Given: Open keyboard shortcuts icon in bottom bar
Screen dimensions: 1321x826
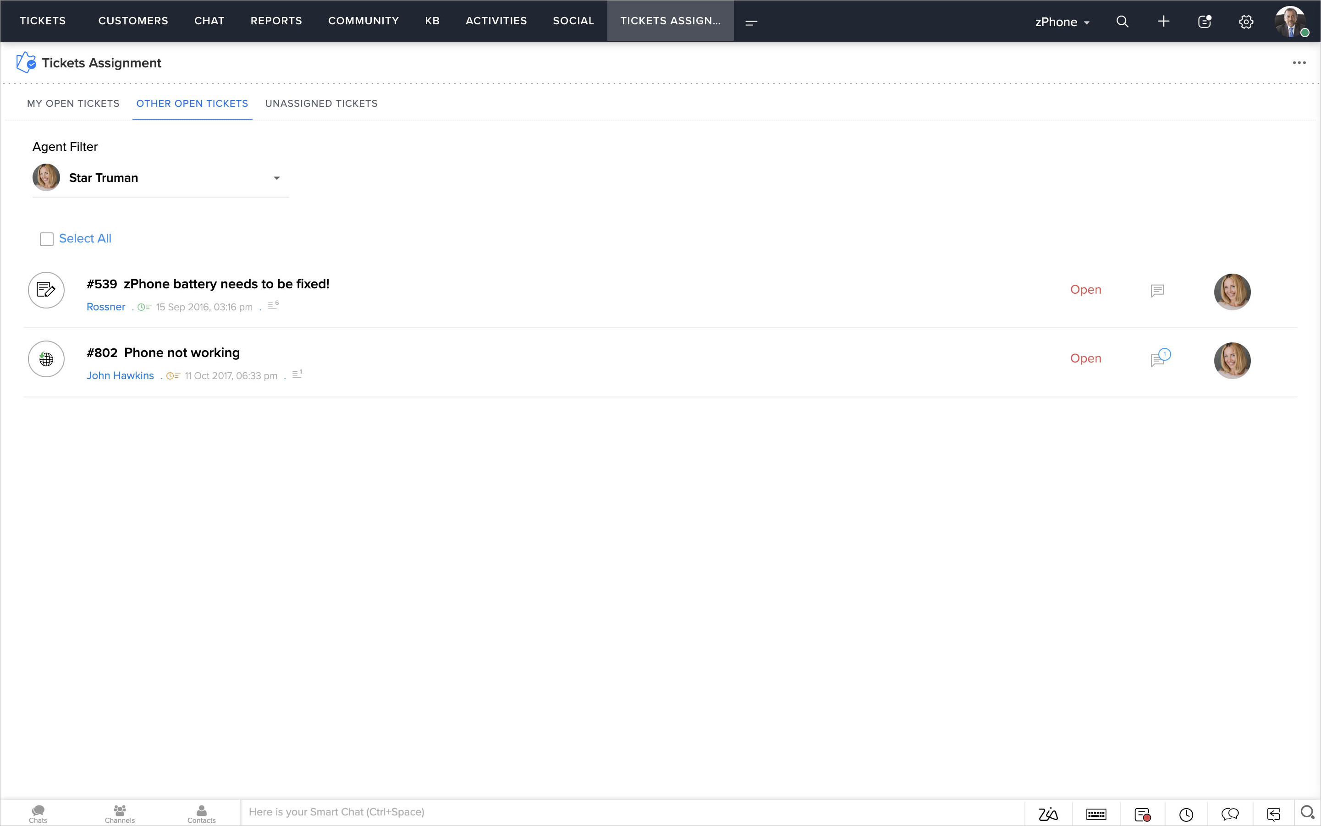Looking at the screenshot, I should [x=1096, y=814].
